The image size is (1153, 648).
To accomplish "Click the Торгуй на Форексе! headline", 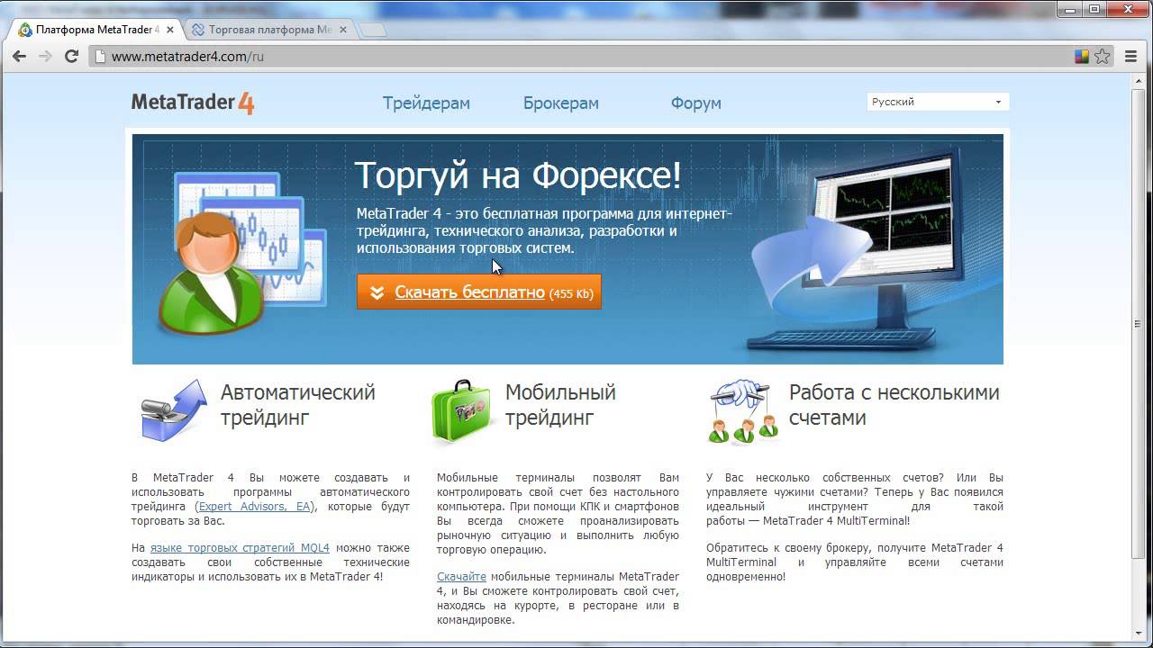I will [518, 175].
